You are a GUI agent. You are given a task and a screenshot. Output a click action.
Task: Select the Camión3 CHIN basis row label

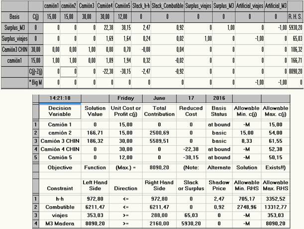tap(15, 50)
